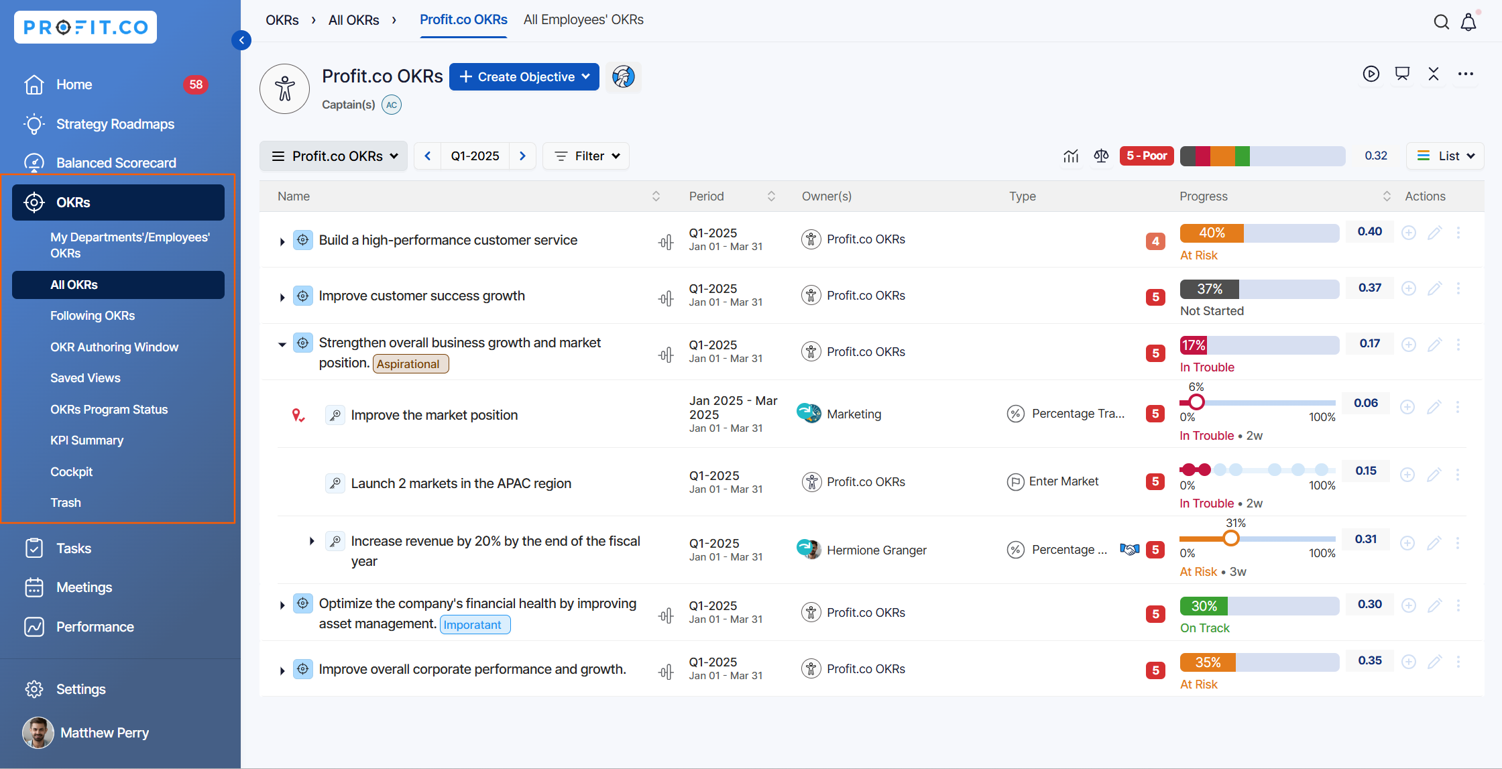Click alignment icon for Build a high-performance customer service

(665, 242)
